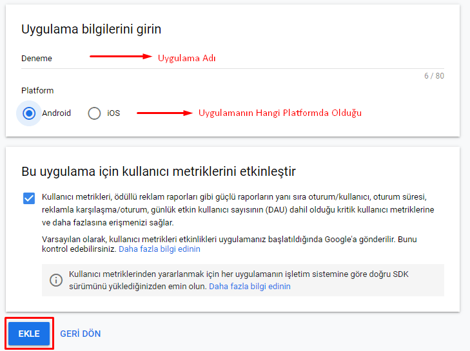Click the iOS text label
The image size is (470, 351).
[x=113, y=113]
